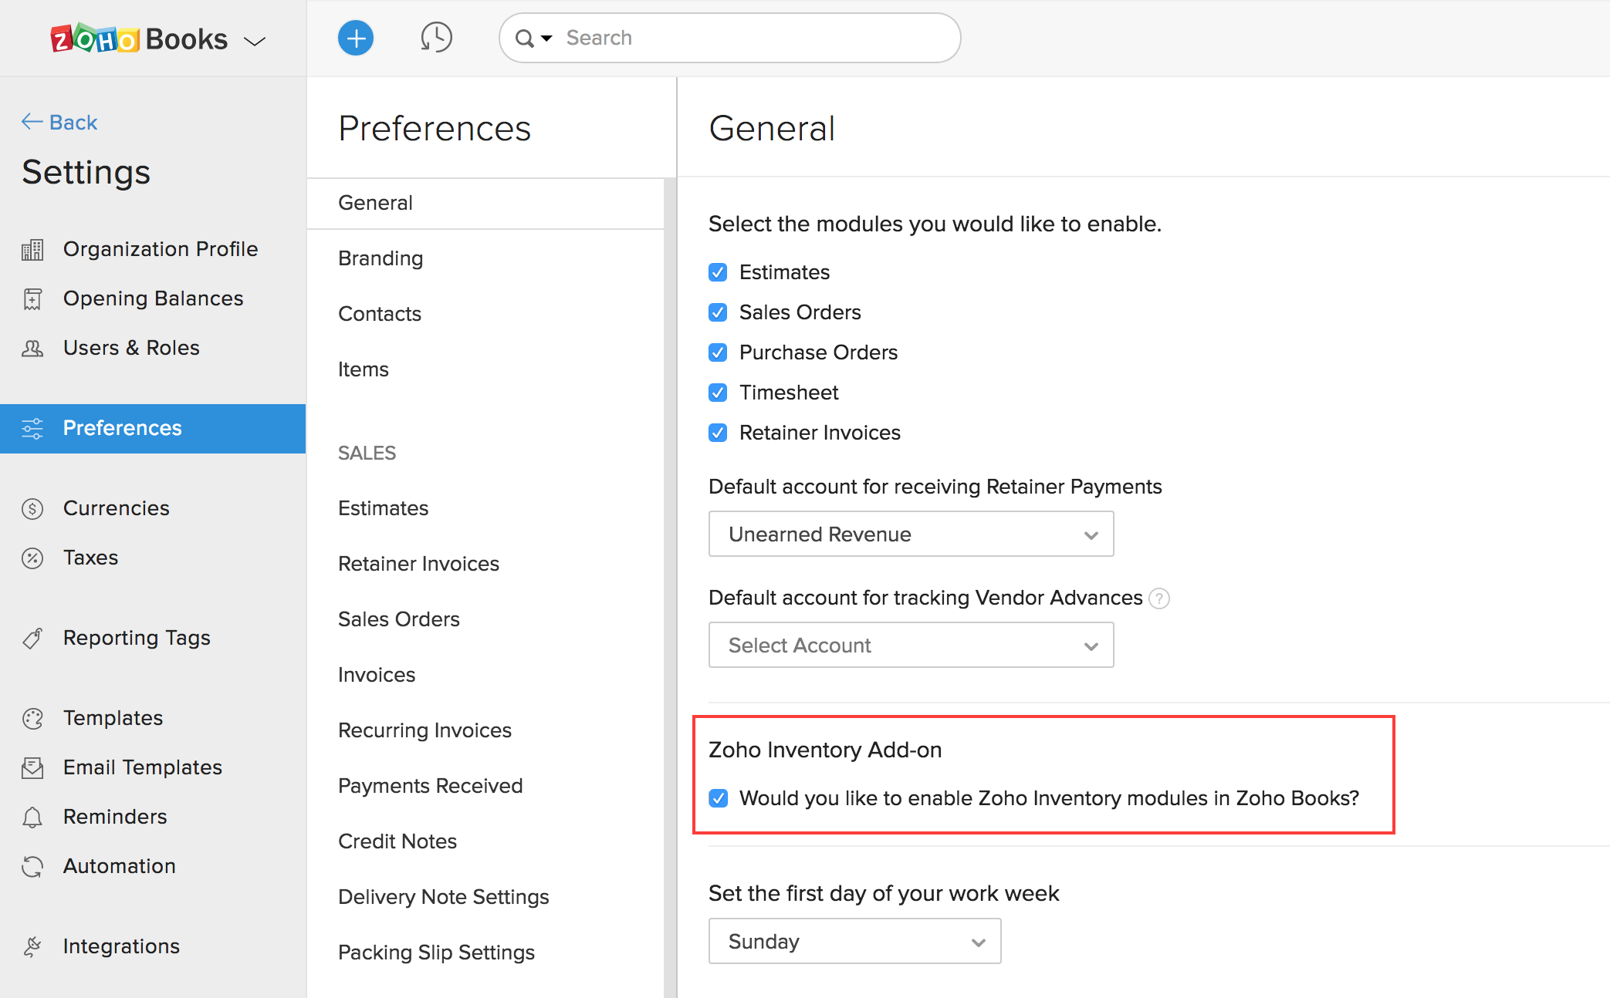Viewport: 1610px width, 998px height.
Task: Click the Users & Roles icon
Action: tap(32, 346)
